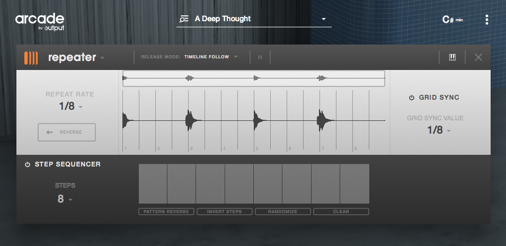Click the Randomize button
Screen dimensions: 506x246
283,212
